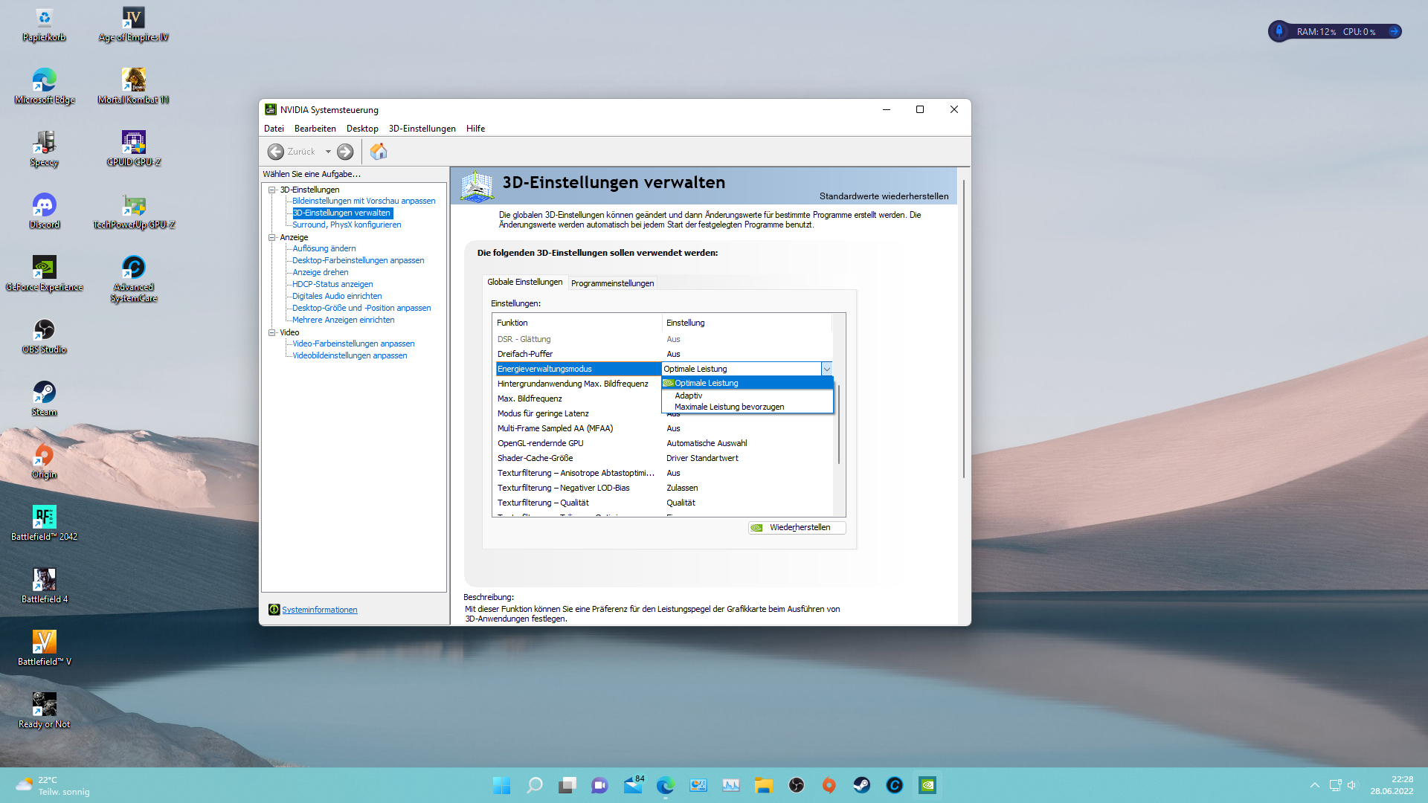
Task: Open Video-Farbeinstellungen anpassen page
Action: click(x=353, y=344)
